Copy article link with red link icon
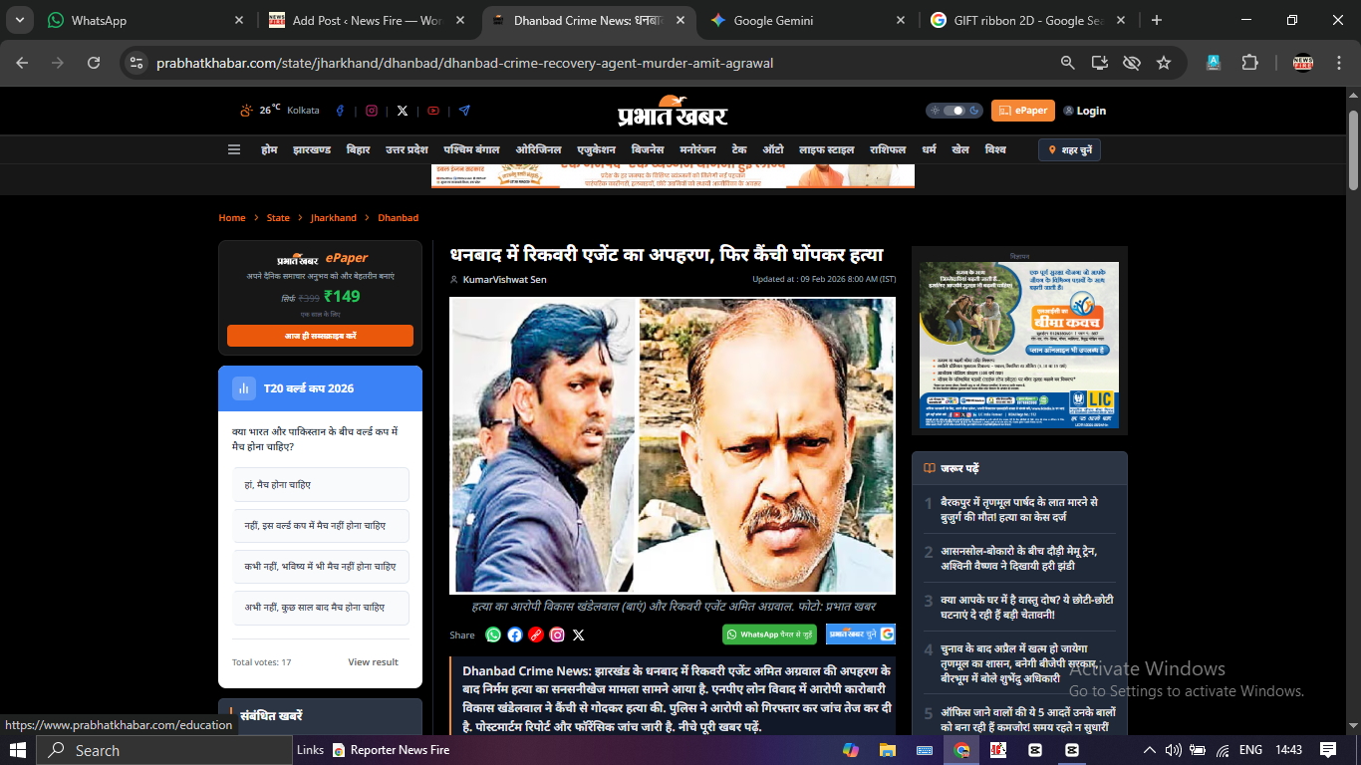1361x765 pixels. tap(536, 635)
